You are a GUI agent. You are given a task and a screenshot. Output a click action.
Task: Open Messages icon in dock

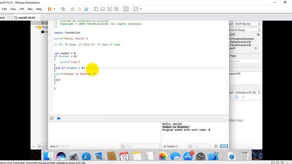pyautogui.click(x=175, y=156)
